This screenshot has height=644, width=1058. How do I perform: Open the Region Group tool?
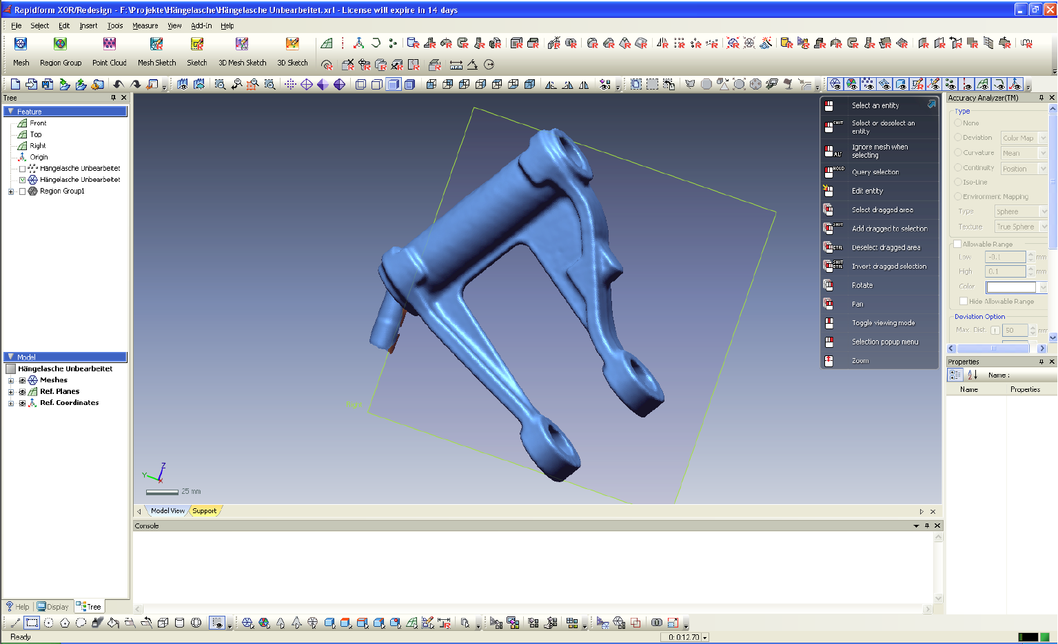(x=61, y=44)
